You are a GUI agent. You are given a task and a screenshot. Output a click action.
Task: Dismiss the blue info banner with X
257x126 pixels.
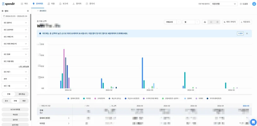click(247, 33)
